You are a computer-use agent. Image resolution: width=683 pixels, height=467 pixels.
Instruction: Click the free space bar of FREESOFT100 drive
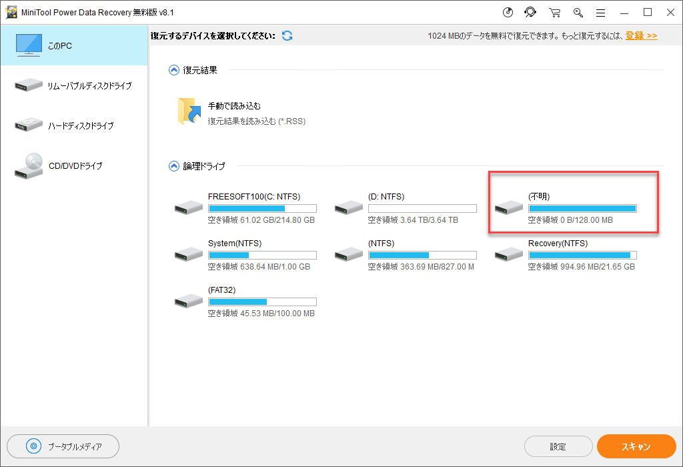pyautogui.click(x=262, y=208)
